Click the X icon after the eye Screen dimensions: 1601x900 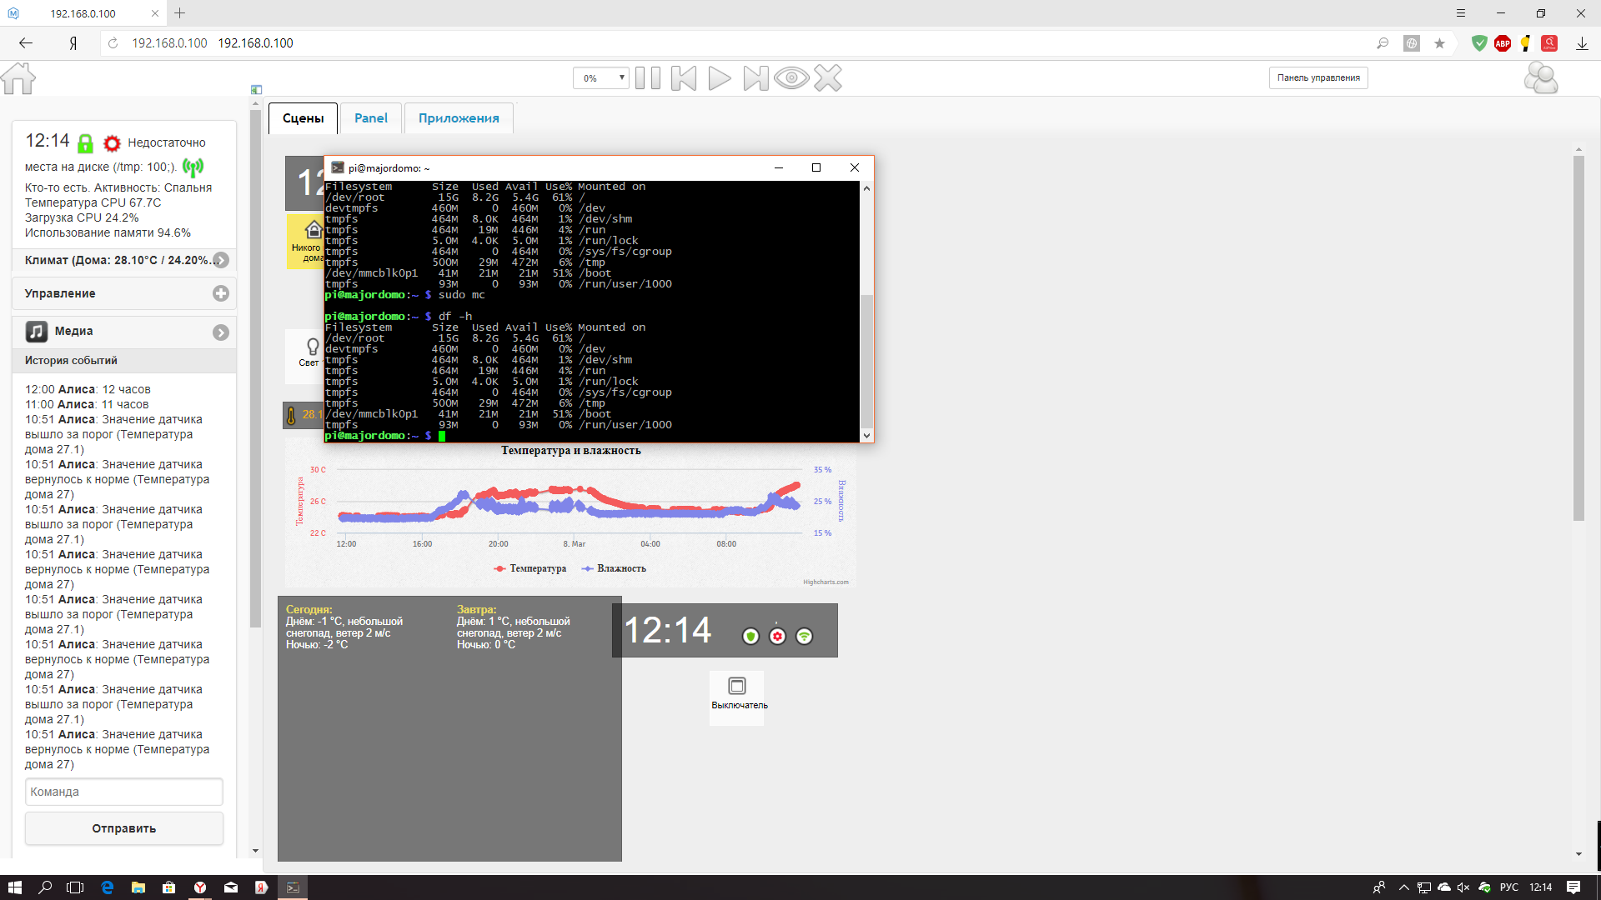coord(828,78)
